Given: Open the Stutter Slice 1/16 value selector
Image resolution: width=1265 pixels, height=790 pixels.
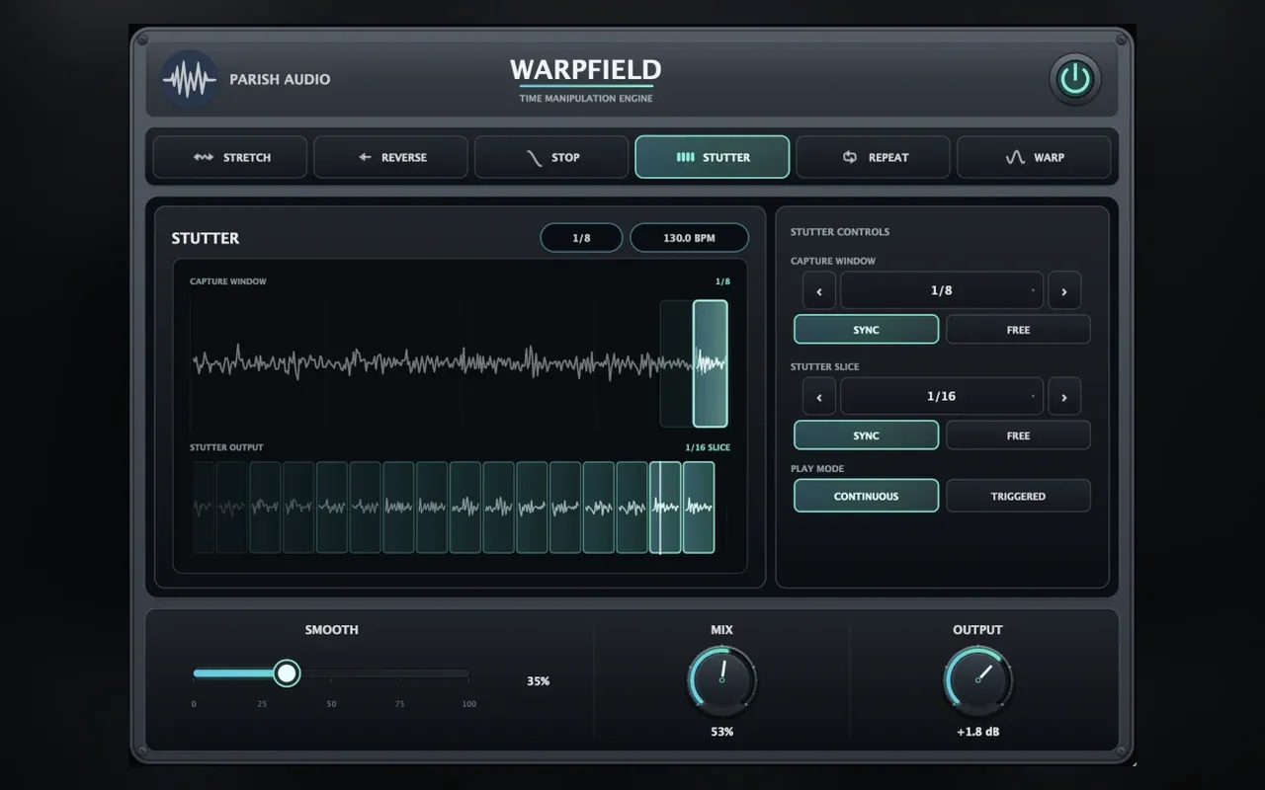Looking at the screenshot, I should coord(942,397).
